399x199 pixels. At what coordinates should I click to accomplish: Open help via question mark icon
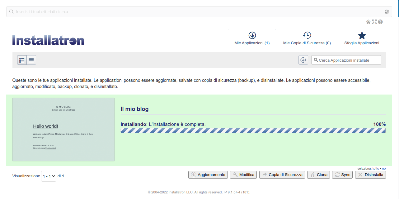click(x=380, y=22)
